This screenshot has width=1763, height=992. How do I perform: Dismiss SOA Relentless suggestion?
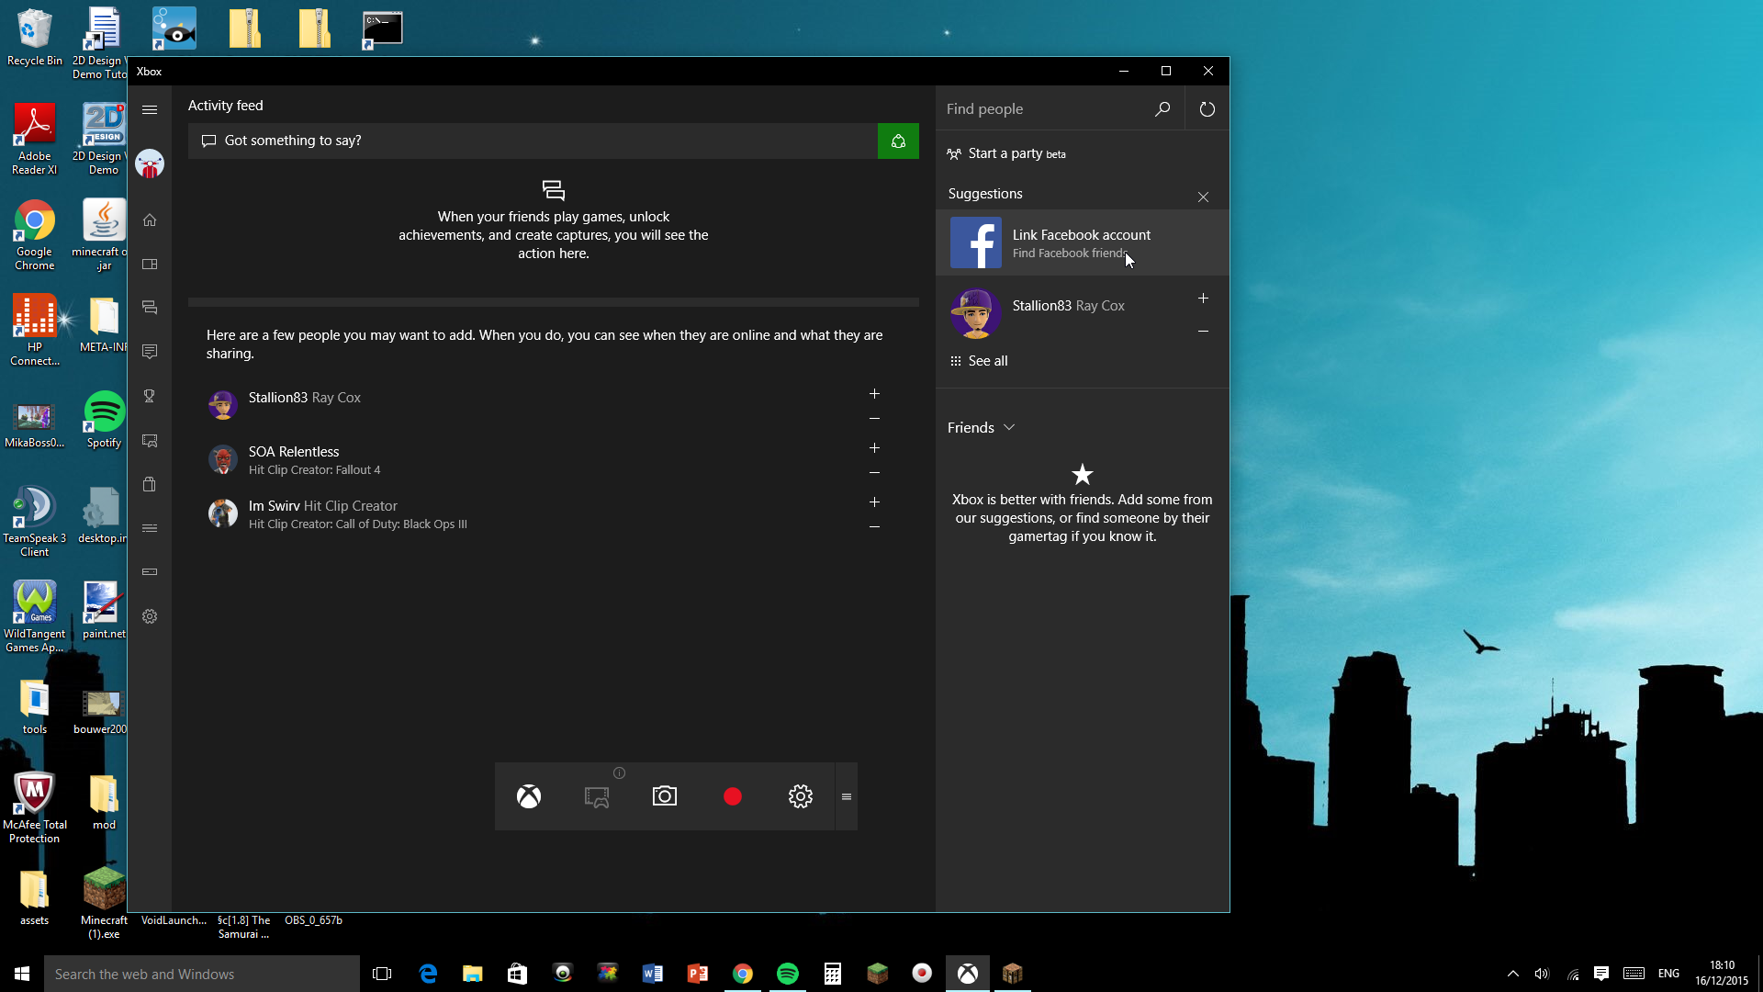click(874, 473)
